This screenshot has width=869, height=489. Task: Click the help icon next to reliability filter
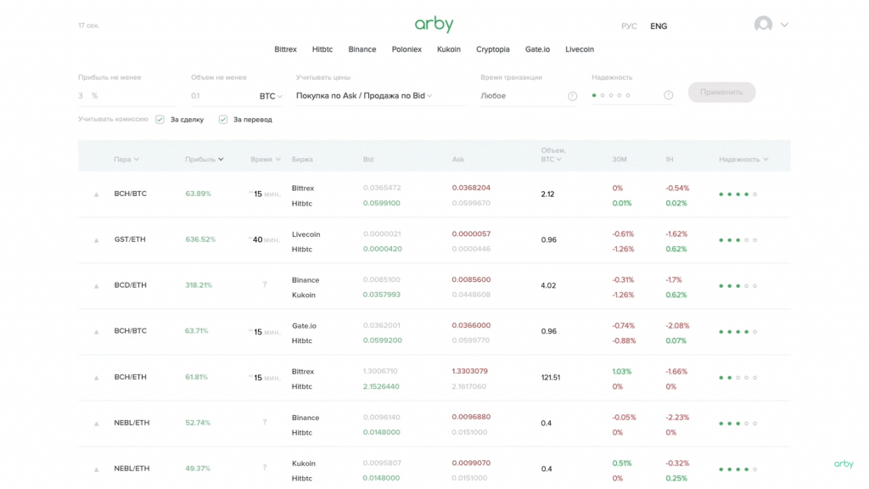coord(669,95)
